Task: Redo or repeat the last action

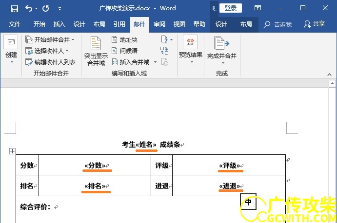Action: (x=45, y=9)
